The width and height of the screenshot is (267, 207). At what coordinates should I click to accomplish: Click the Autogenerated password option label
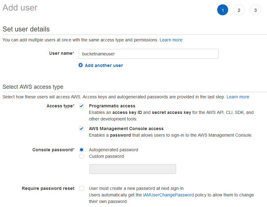pyautogui.click(x=114, y=150)
